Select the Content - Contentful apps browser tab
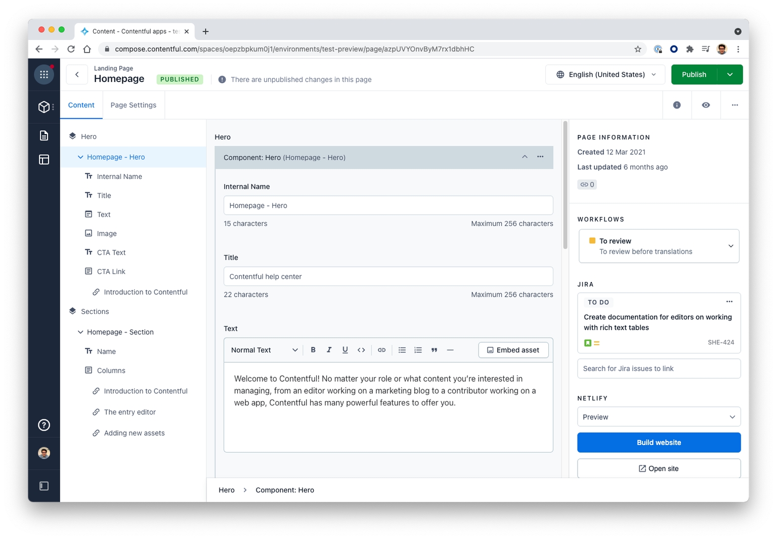This screenshot has width=777, height=539. point(135,31)
